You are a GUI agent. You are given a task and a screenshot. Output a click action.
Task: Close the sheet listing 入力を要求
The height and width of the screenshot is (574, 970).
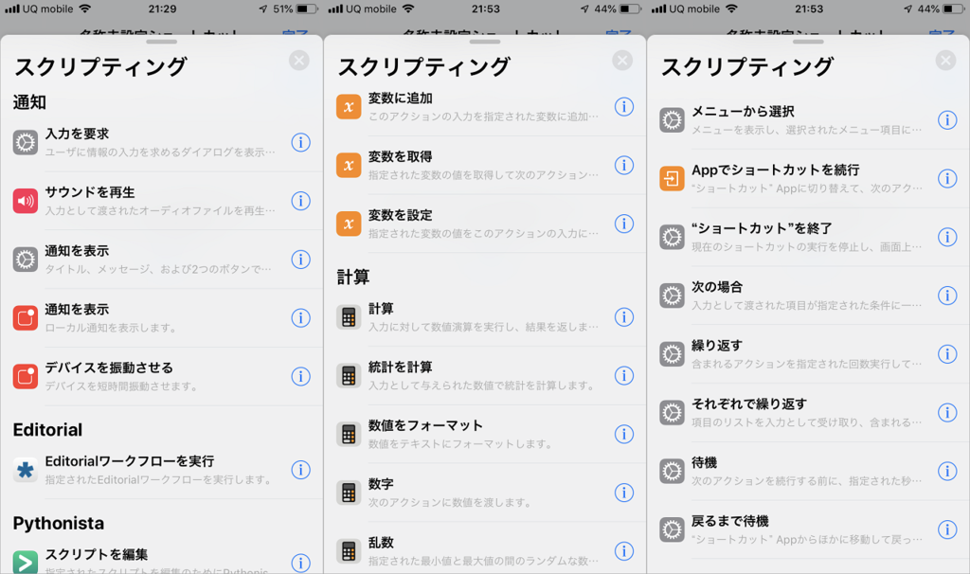[x=299, y=60]
